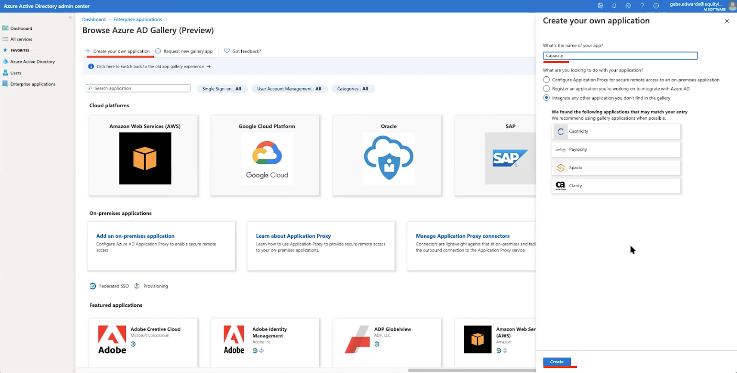Select Integrate any other application radio option
The image size is (737, 373).
[x=546, y=98]
